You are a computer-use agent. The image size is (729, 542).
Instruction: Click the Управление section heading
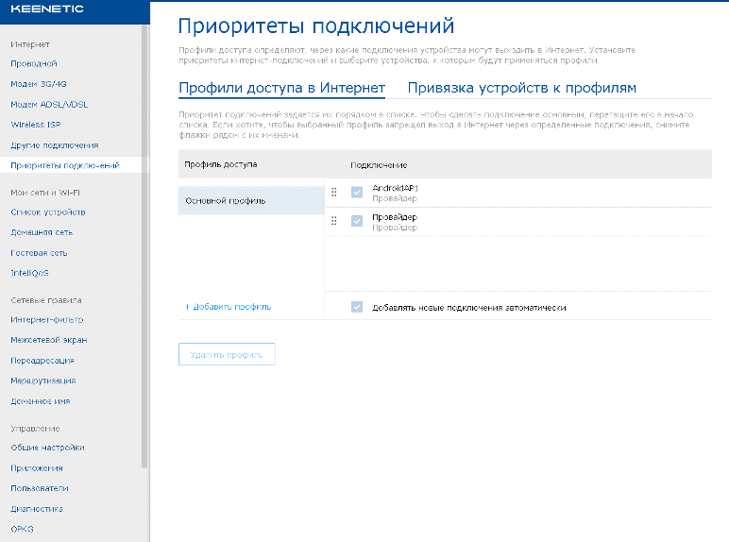coord(35,429)
